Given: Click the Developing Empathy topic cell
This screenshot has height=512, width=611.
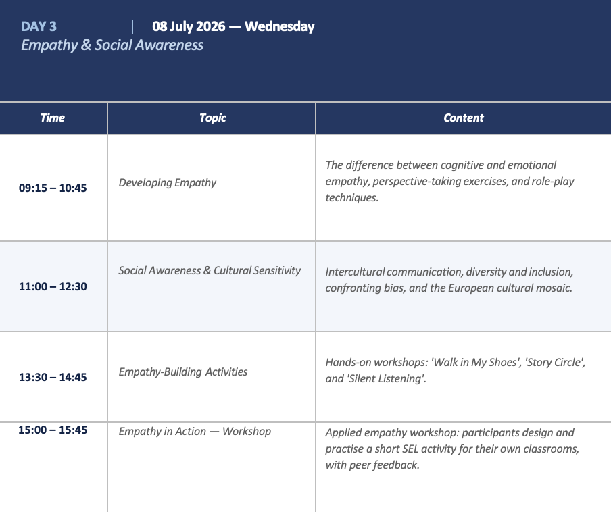Looking at the screenshot, I should [168, 182].
